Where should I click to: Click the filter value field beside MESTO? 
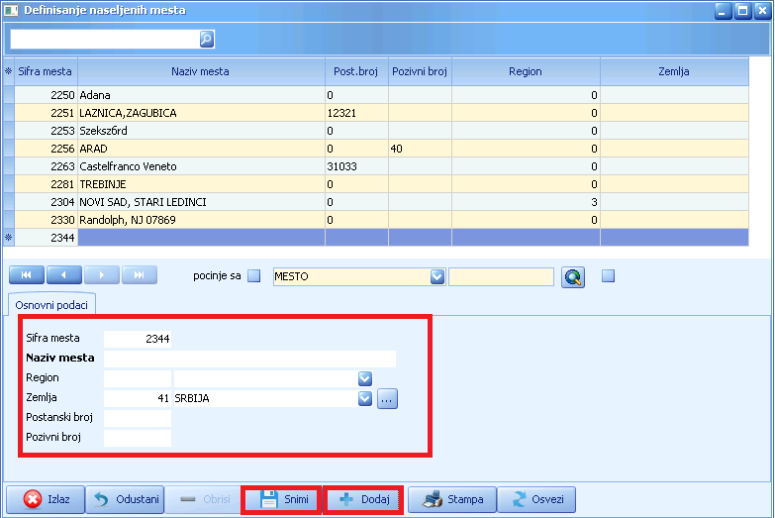(x=501, y=276)
